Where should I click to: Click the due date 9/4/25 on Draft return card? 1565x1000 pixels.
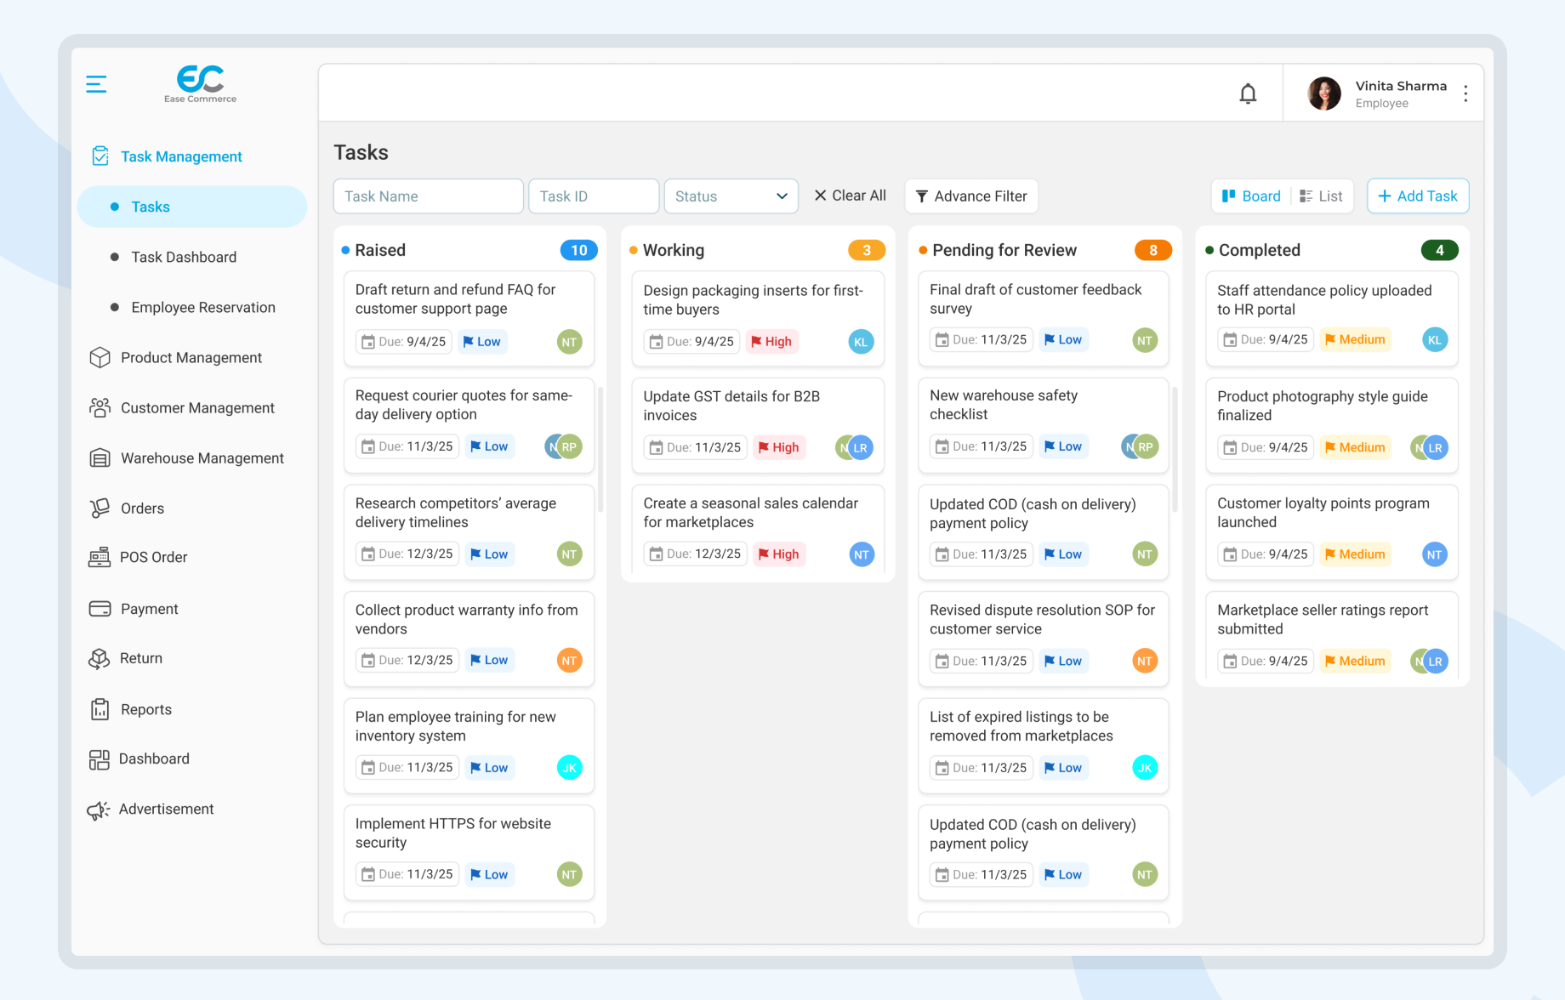click(404, 342)
